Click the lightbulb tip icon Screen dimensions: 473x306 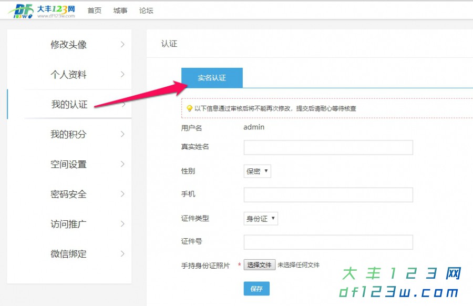190,108
